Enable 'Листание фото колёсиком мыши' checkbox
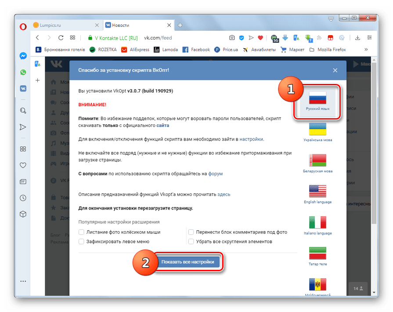The image size is (393, 312). tap(81, 232)
